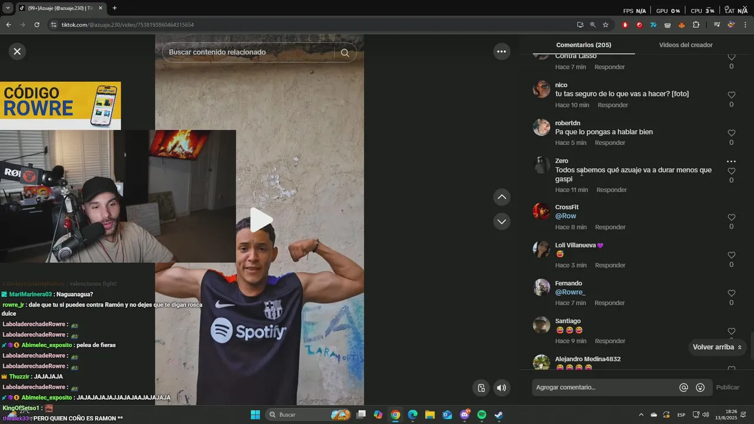The width and height of the screenshot is (754, 424).
Task: Click the taskbar Buscar search box
Action: (309, 415)
